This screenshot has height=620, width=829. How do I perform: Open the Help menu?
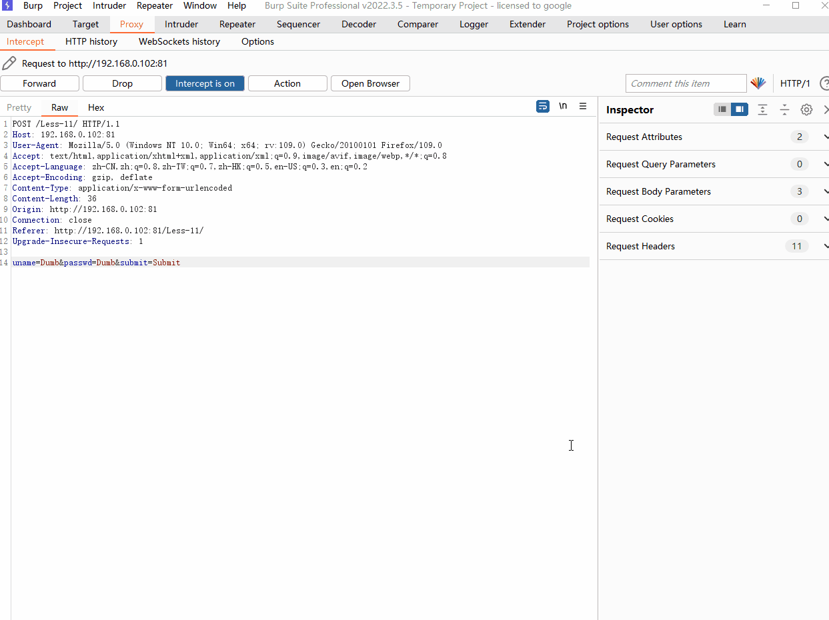click(237, 5)
